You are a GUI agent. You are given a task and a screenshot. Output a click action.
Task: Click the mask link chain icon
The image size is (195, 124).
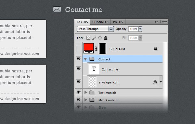pos(96,48)
